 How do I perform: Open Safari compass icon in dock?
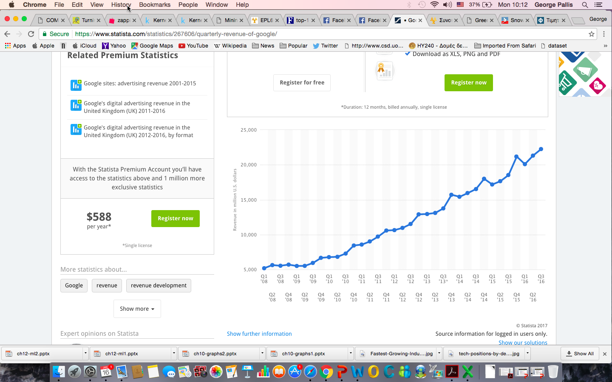pyautogui.click(x=311, y=372)
